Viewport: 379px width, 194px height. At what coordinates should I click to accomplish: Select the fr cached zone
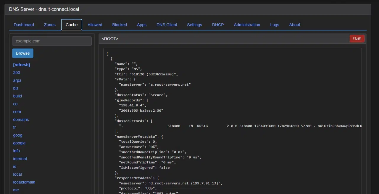point(14,127)
